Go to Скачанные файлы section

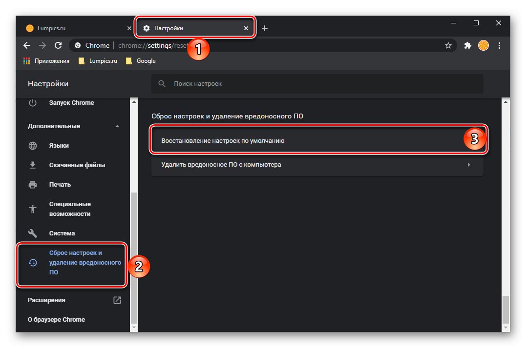[77, 165]
